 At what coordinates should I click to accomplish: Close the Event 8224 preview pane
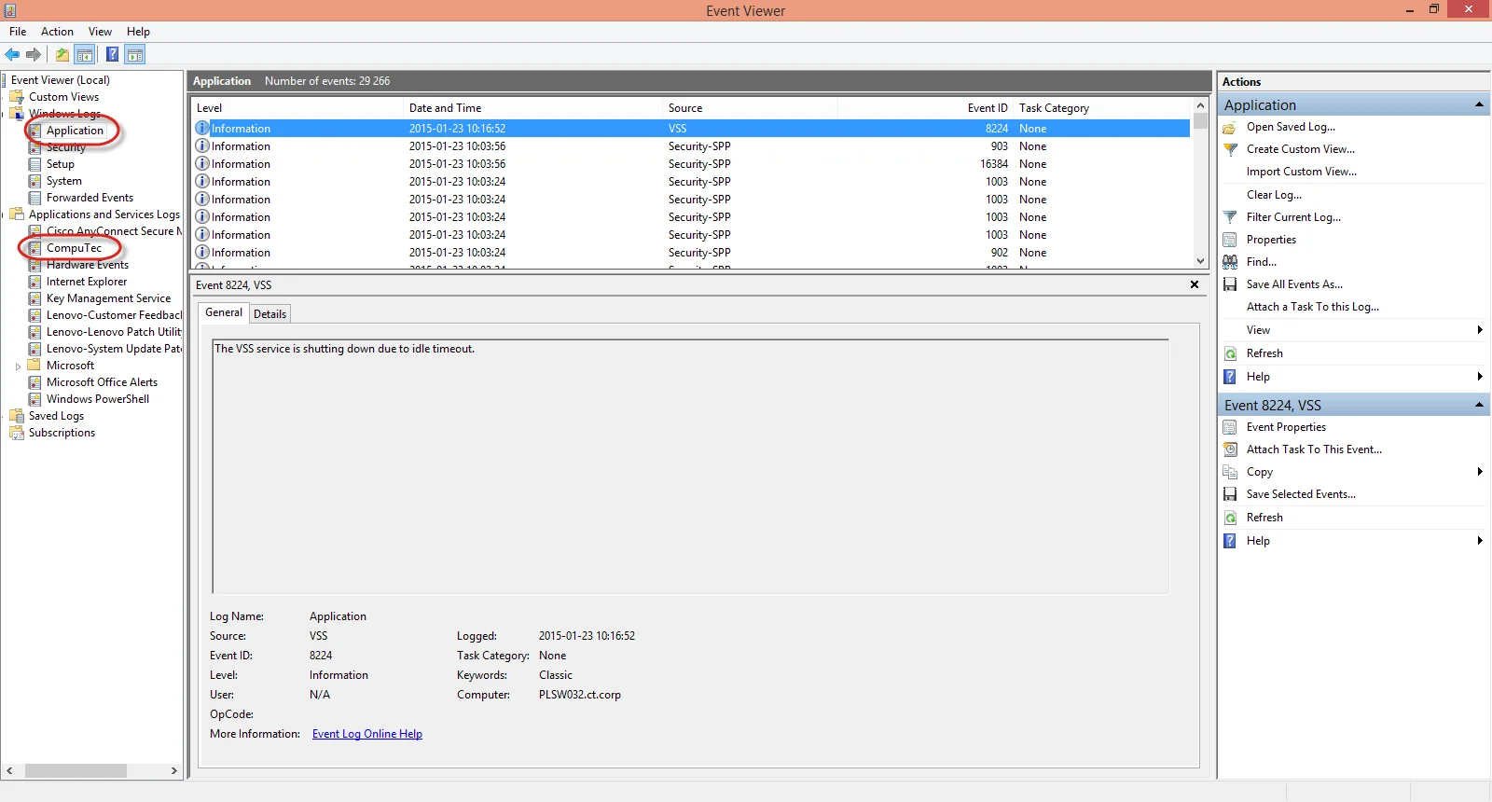click(x=1195, y=284)
